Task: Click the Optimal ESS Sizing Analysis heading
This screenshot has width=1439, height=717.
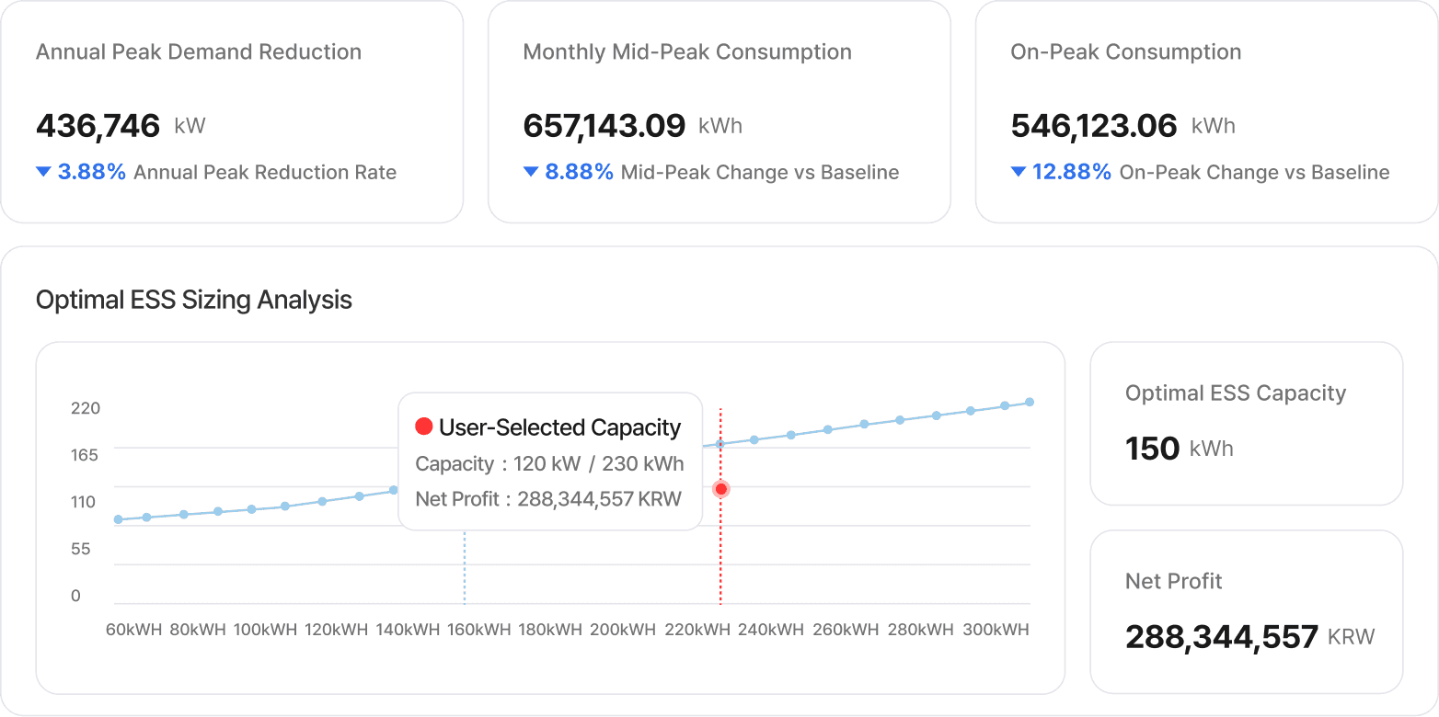Action: point(194,300)
